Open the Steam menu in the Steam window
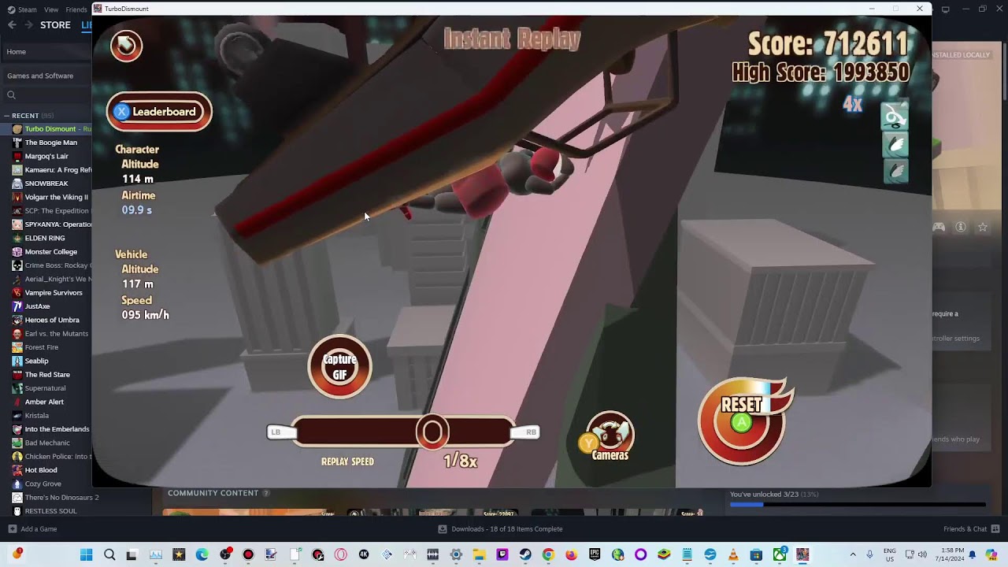The image size is (1008, 567). pyautogui.click(x=23, y=9)
